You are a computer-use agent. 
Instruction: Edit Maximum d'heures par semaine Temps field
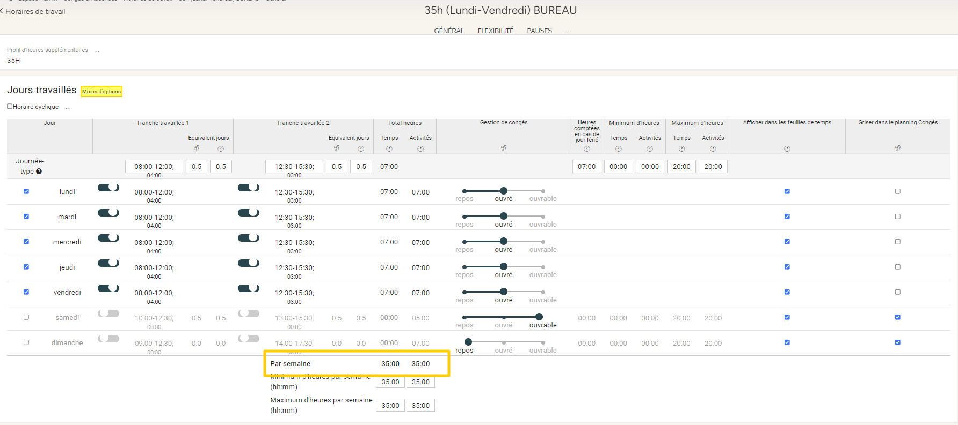(390, 406)
